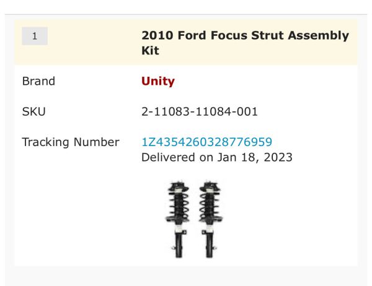Click the Delivered on Jan 18, 2023 status
372x286 pixels.
(x=217, y=157)
